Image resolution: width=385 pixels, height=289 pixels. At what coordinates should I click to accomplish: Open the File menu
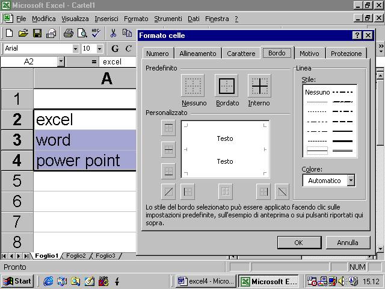click(21, 19)
